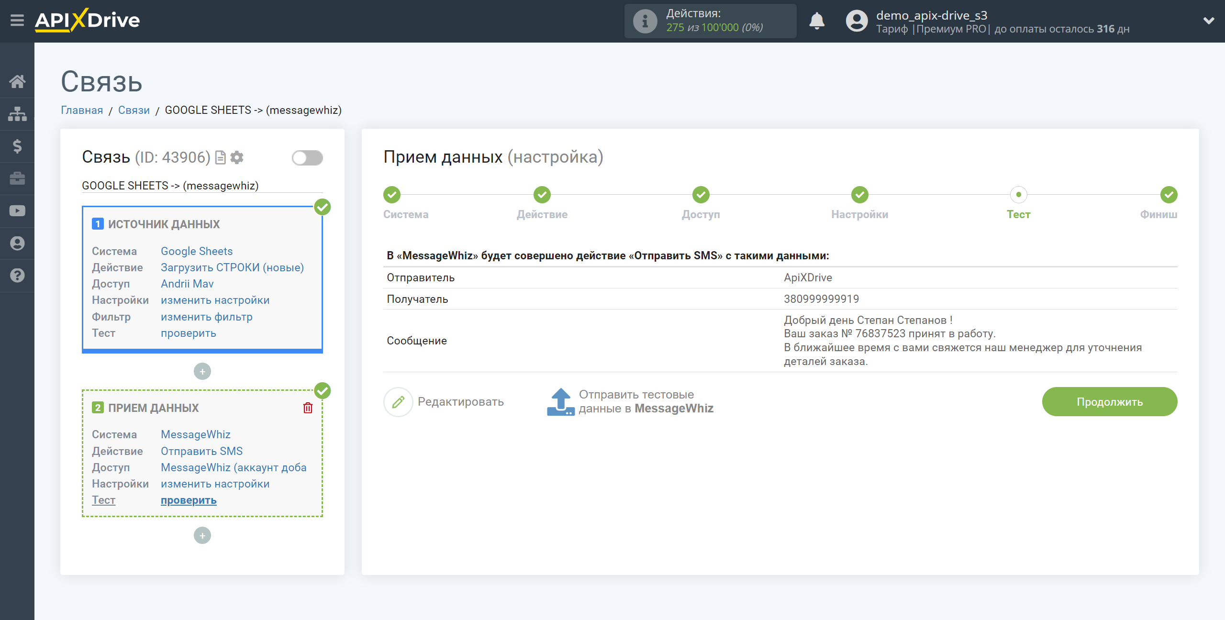Click recipient value 380999999919
This screenshot has height=620, width=1225.
[821, 299]
